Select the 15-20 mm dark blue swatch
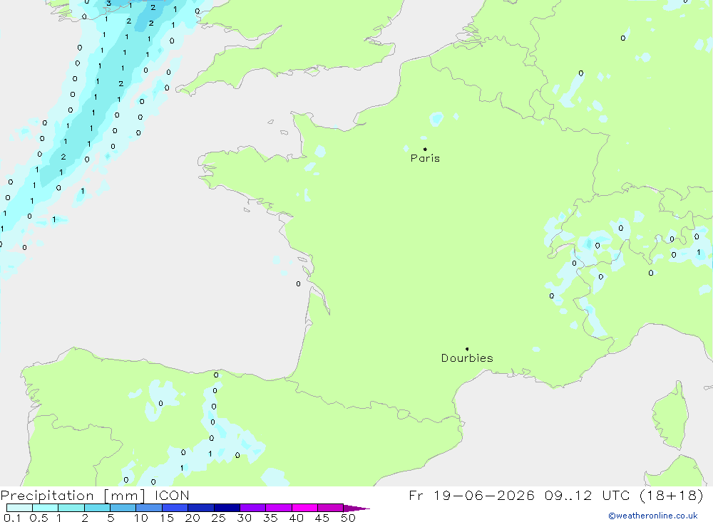This screenshot has height=522, width=713. pyautogui.click(x=175, y=508)
